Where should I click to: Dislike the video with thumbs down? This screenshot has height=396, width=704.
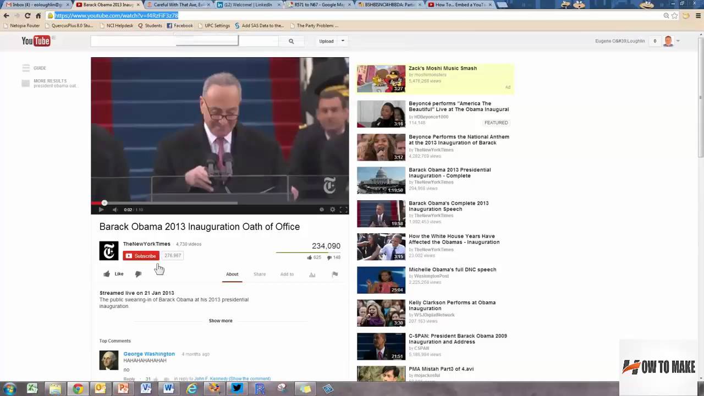click(138, 274)
